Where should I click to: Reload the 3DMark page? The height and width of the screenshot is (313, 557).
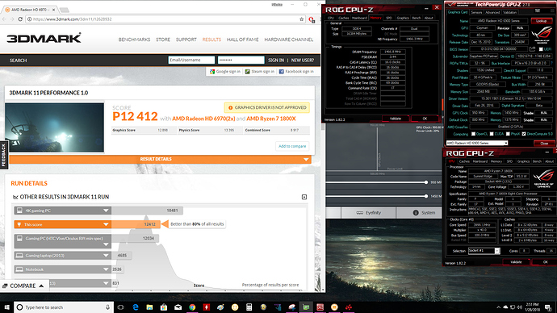point(20,19)
